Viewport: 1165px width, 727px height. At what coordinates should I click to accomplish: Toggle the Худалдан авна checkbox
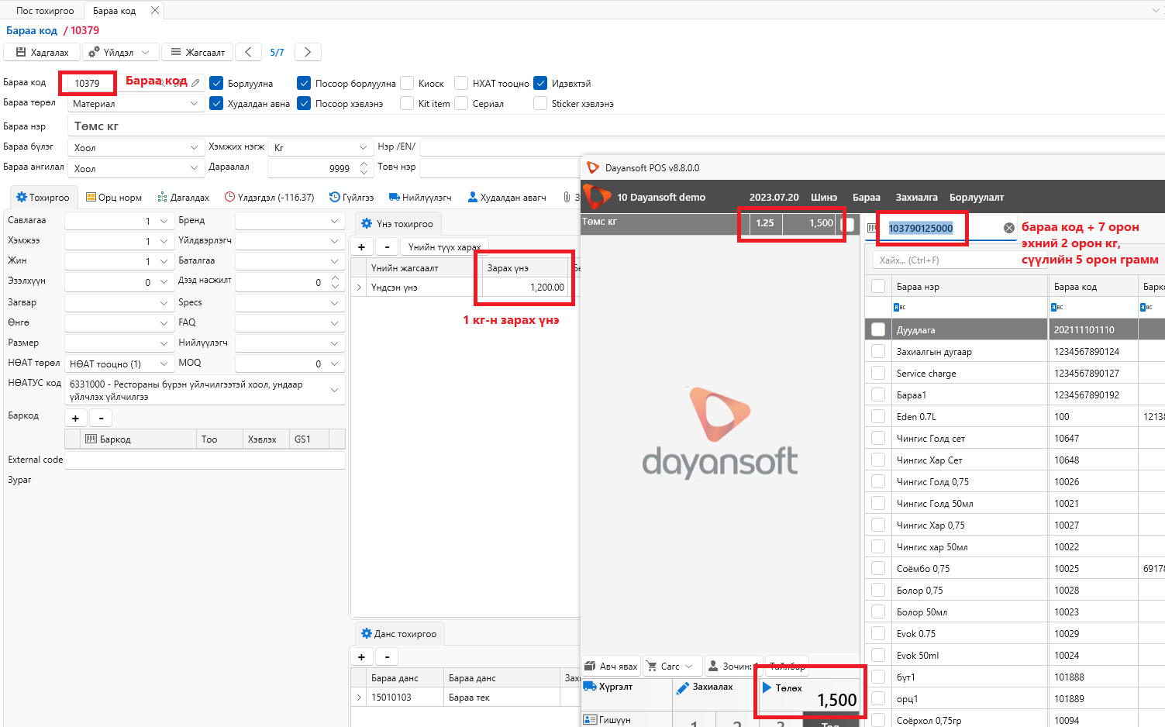(216, 103)
